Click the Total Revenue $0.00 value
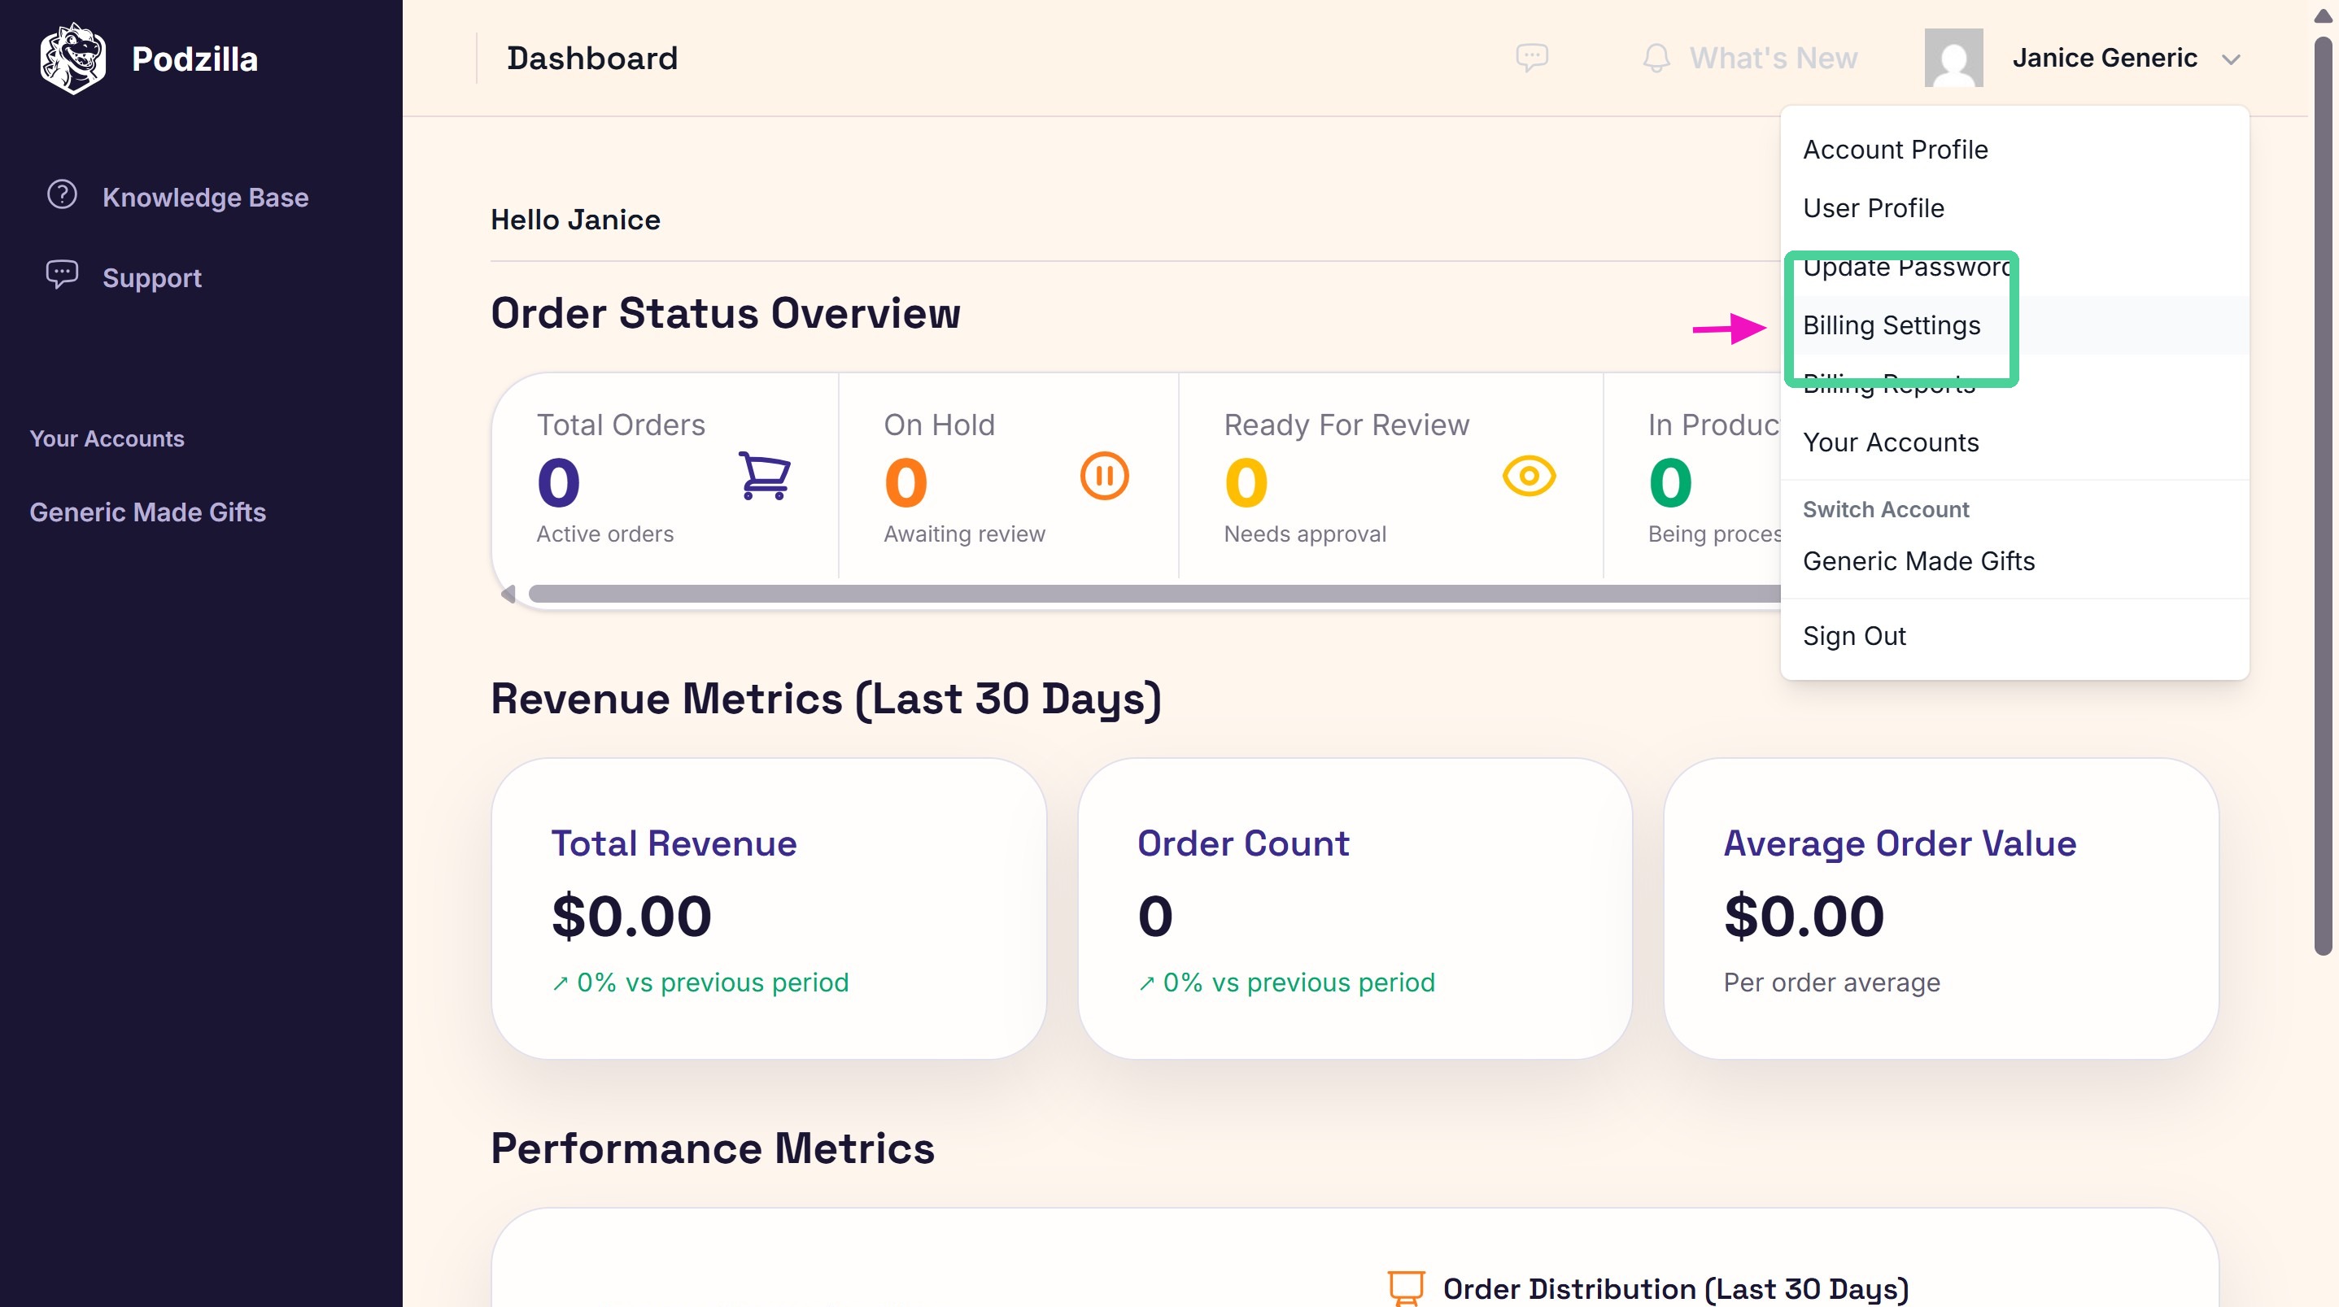Image resolution: width=2339 pixels, height=1307 pixels. point(632,915)
